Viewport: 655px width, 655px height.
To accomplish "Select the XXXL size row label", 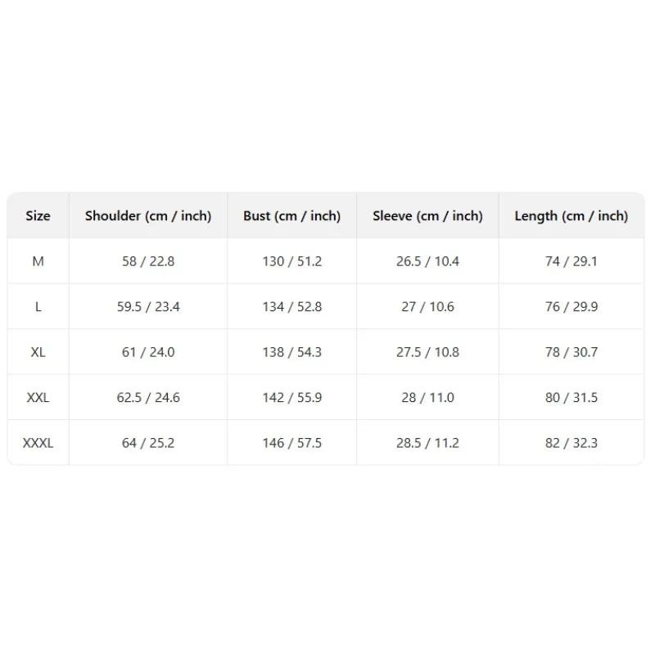I will click(x=38, y=443).
